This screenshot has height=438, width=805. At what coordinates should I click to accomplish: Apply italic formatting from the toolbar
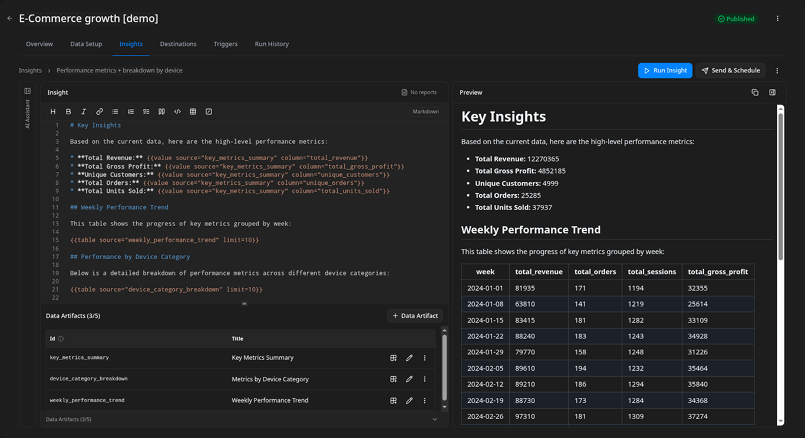coord(84,111)
